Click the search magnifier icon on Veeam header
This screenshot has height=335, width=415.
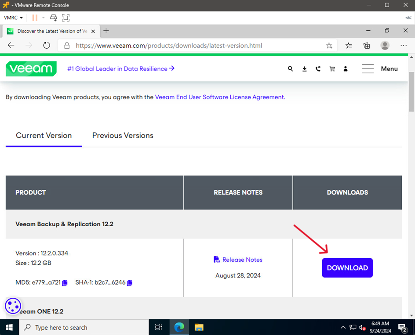290,69
